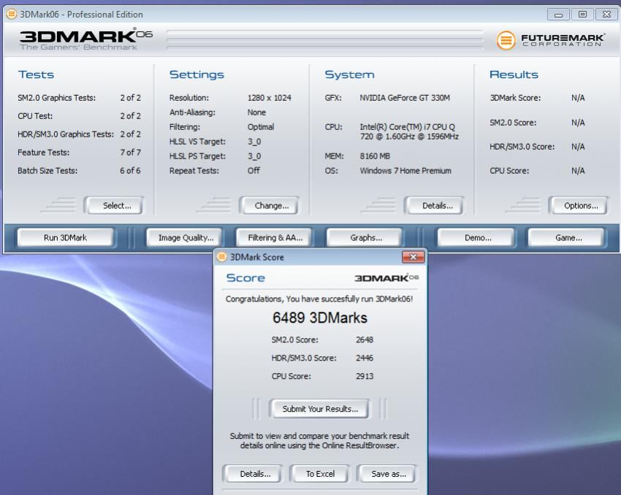Click the Resolution value 1280 x 1024
The image size is (621, 495).
click(x=270, y=98)
